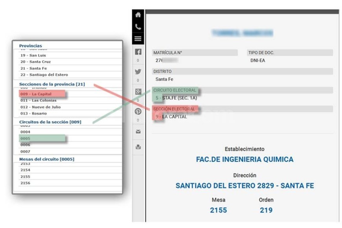Click the home icon in sidebar
Image resolution: width=342 pixels, height=228 pixels.
click(138, 15)
